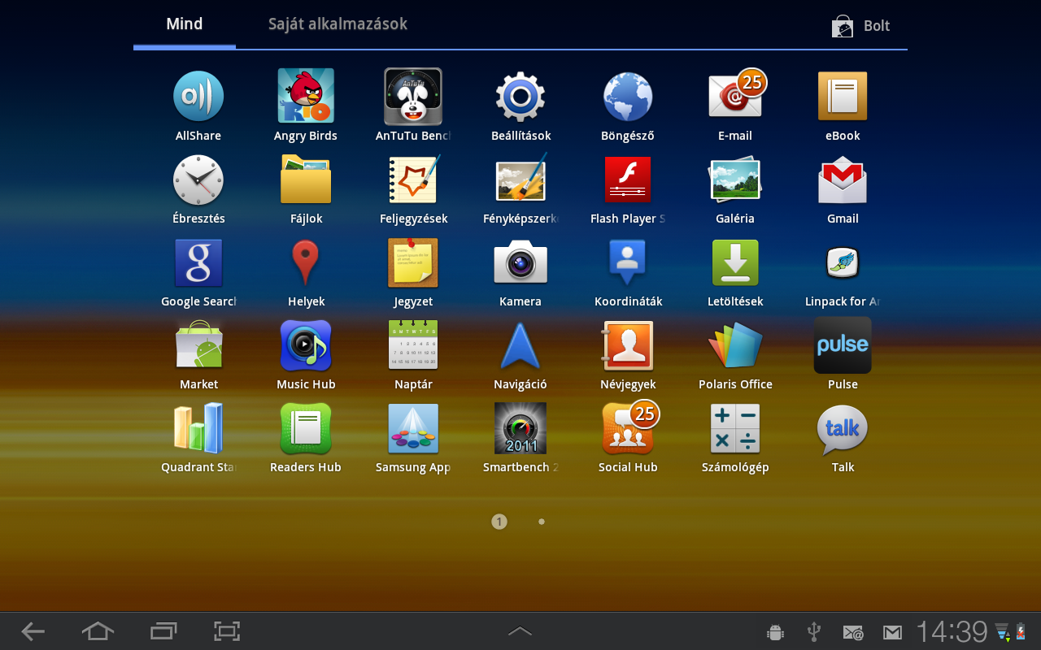Tap the Back navigation button
The width and height of the screenshot is (1041, 650).
coord(33,631)
